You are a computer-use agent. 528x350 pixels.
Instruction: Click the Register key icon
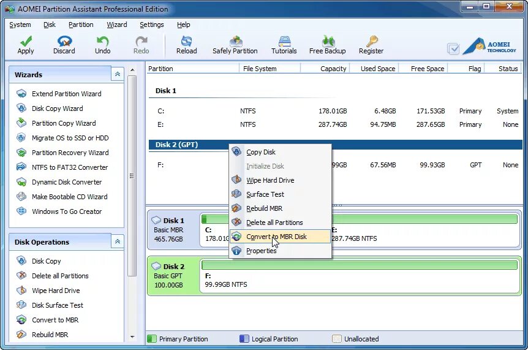tap(371, 42)
